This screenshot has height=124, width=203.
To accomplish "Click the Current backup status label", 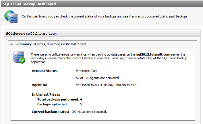I will click(x=50, y=112).
